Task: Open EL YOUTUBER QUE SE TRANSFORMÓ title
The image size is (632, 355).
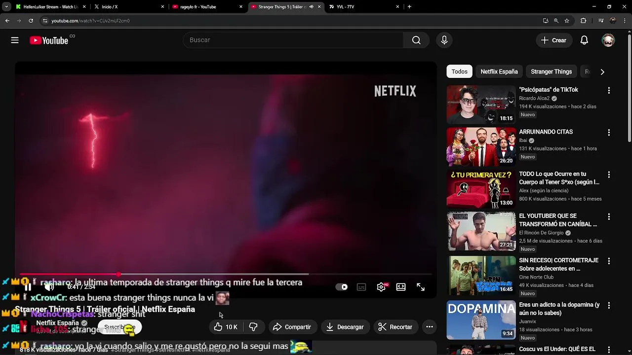Action: point(558,220)
